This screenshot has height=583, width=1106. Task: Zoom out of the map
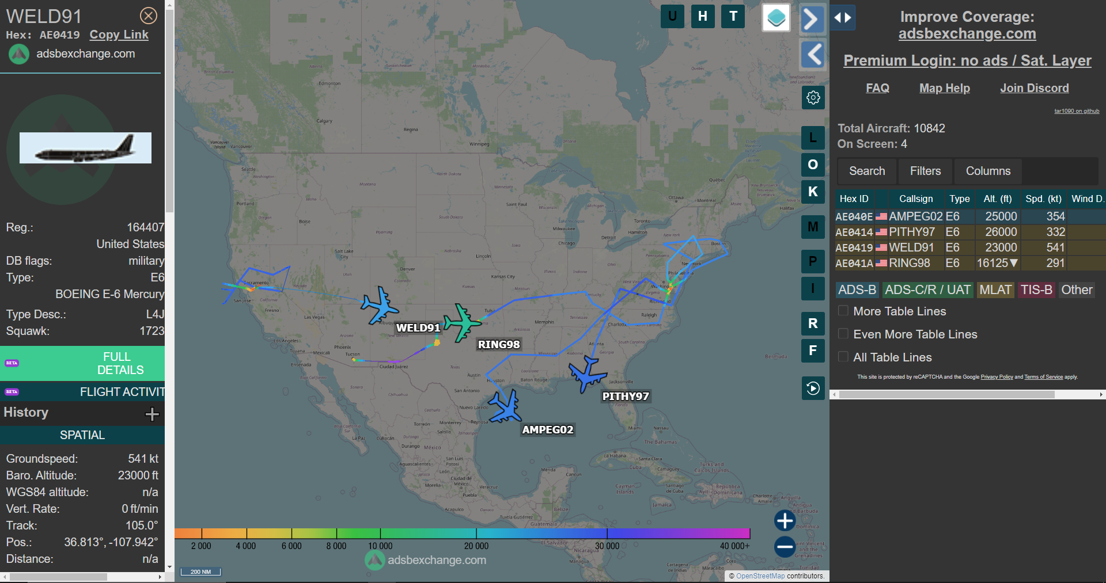tap(785, 546)
